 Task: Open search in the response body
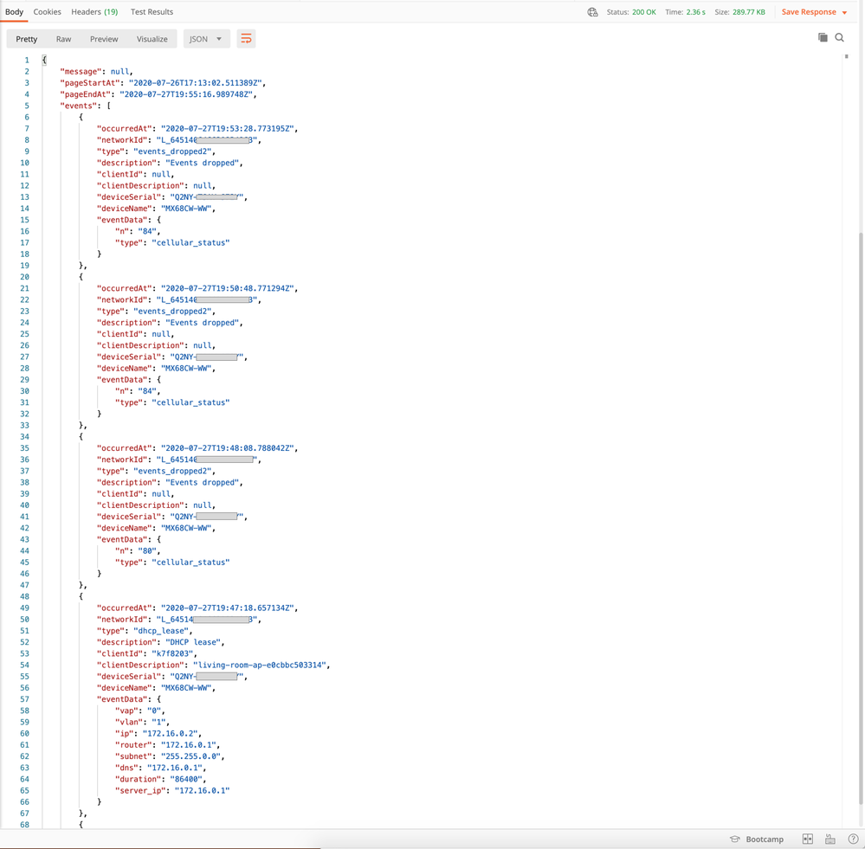click(839, 38)
